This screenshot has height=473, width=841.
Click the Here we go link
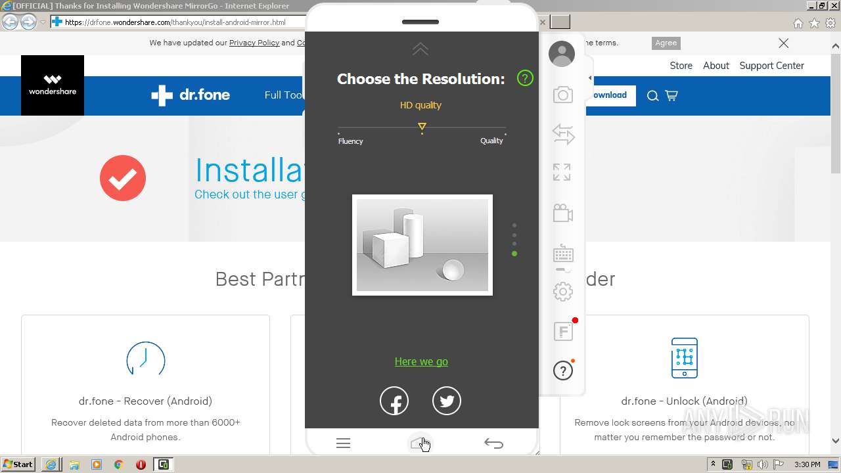pyautogui.click(x=421, y=361)
